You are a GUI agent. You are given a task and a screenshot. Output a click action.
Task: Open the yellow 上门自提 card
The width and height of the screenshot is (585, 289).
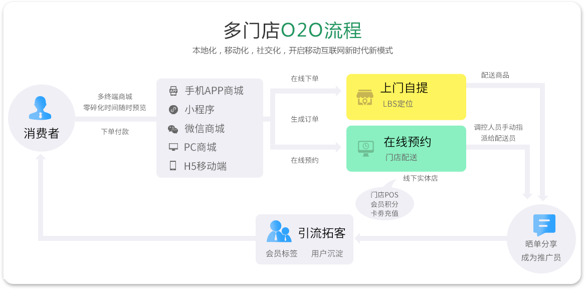(406, 97)
